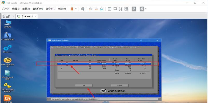Take a snapshot of the VM
208x103 pixels.
point(91,9)
